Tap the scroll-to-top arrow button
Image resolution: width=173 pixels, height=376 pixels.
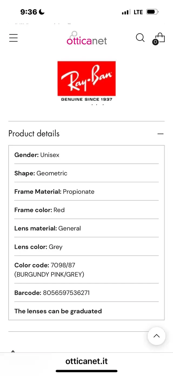(157, 336)
